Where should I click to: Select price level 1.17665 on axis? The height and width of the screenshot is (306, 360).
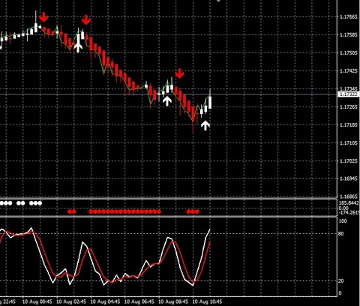(x=349, y=16)
